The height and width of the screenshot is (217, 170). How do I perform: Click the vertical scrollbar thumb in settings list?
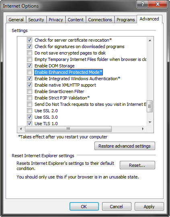(150, 106)
